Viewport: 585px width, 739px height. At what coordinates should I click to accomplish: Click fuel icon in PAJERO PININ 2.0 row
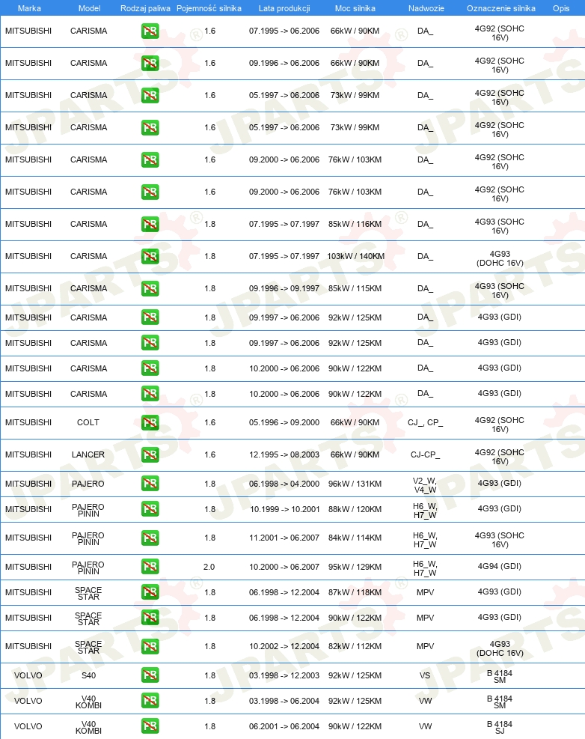tap(150, 567)
